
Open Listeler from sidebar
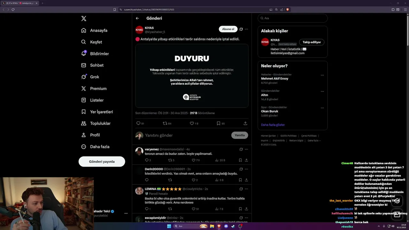[92, 100]
